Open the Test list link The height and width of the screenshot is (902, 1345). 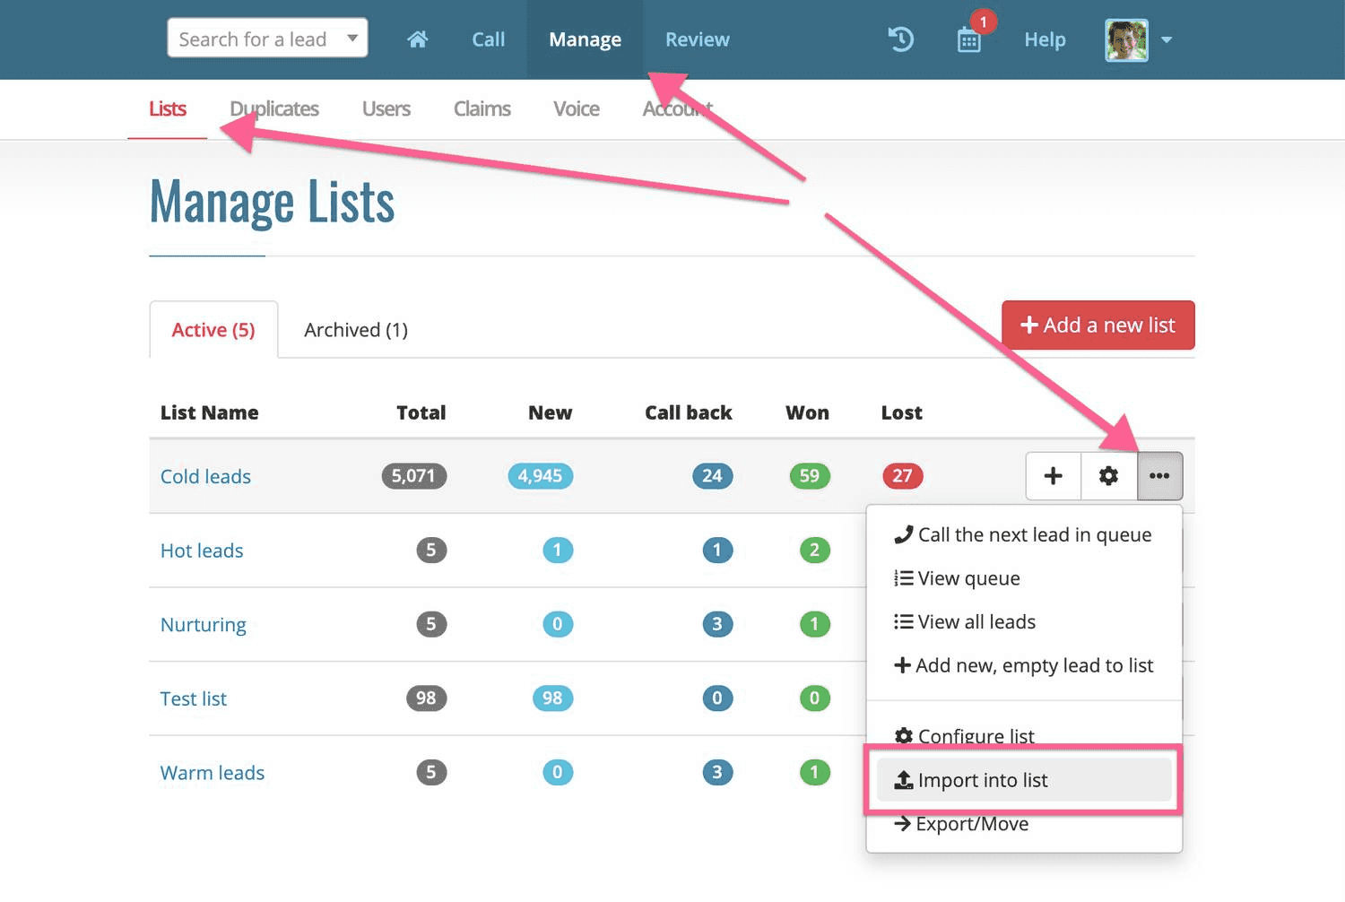click(x=194, y=698)
